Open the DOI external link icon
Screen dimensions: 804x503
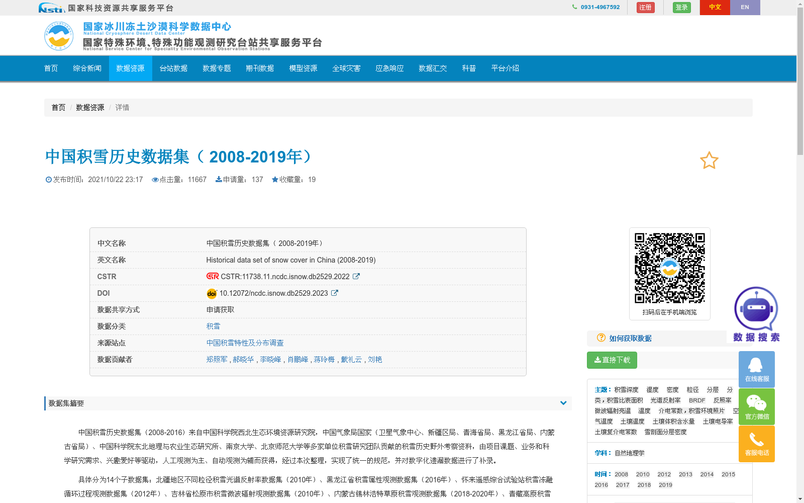tap(335, 293)
